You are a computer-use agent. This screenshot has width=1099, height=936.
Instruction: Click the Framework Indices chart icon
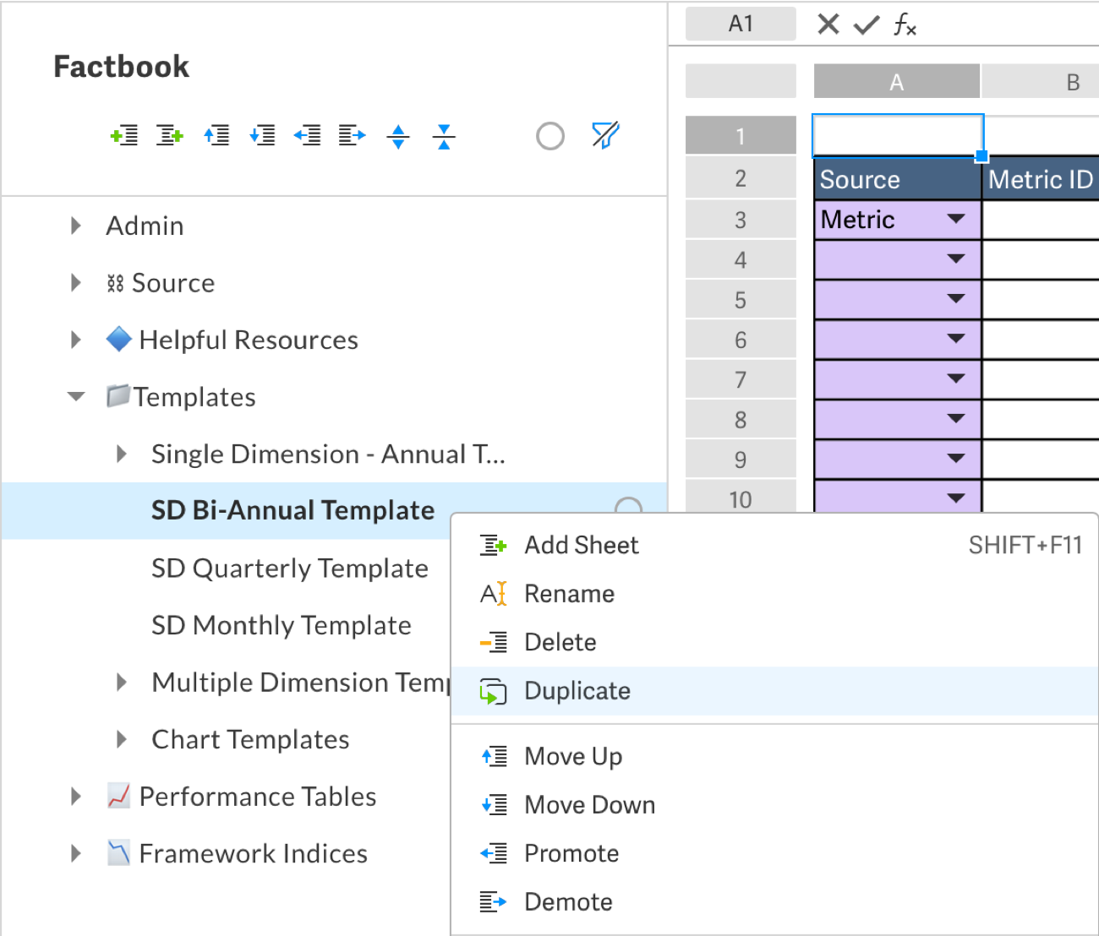[x=118, y=852]
